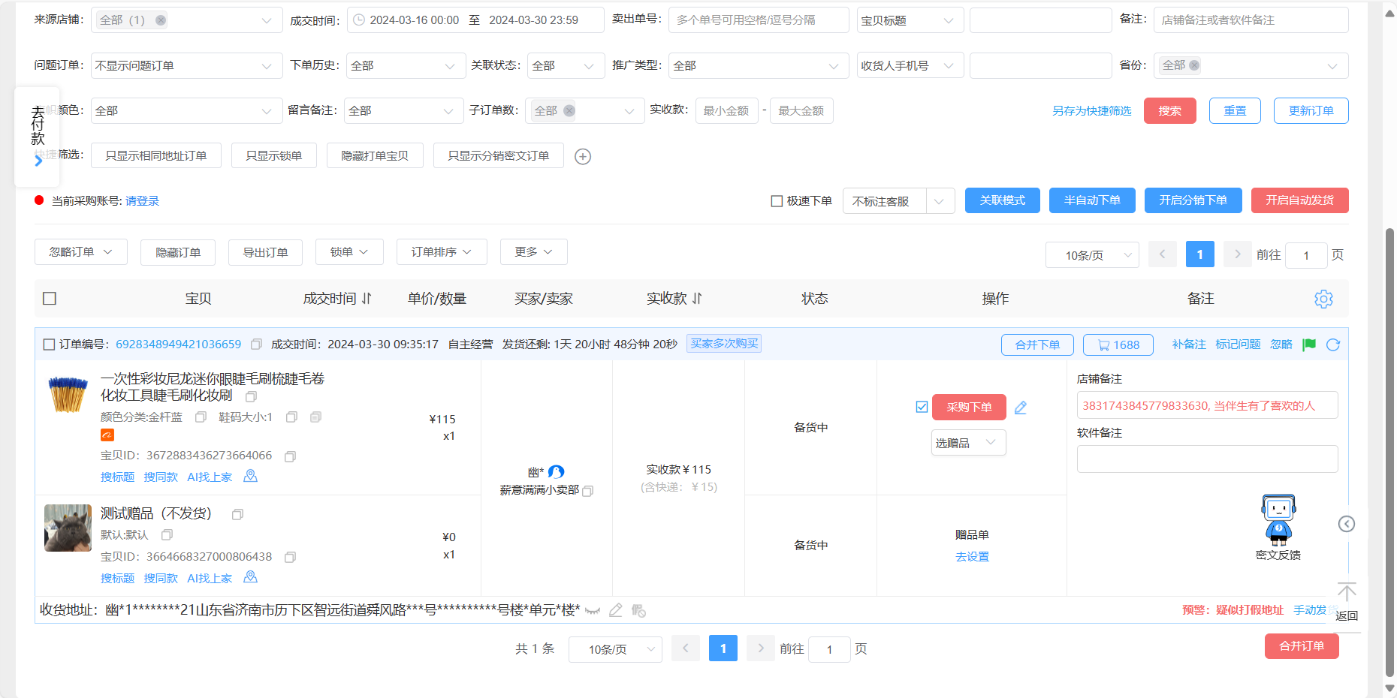
Task: Copy the 测试赠品 product title
Action: coord(237,515)
